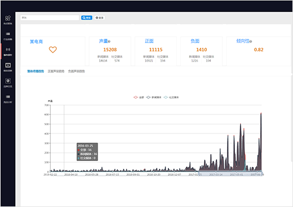Focus the search input field

point(50,18)
